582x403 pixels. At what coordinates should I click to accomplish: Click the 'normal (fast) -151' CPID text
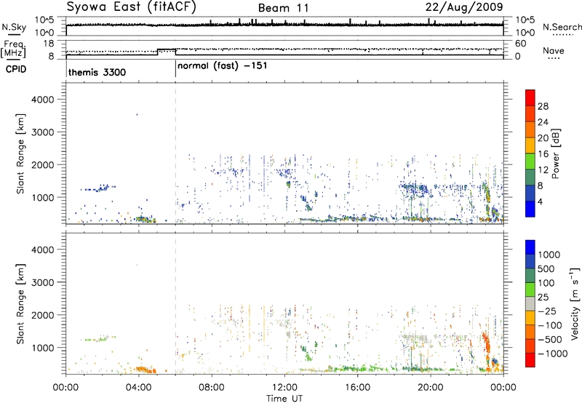[223, 66]
